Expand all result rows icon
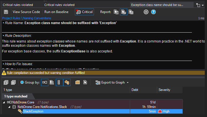This screenshot has height=117, width=207. tap(6, 82)
